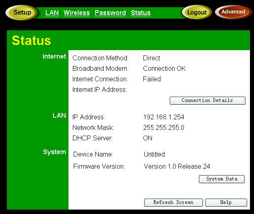Click the 'Broadband Modem :' label
254x214 pixels.
(101, 68)
